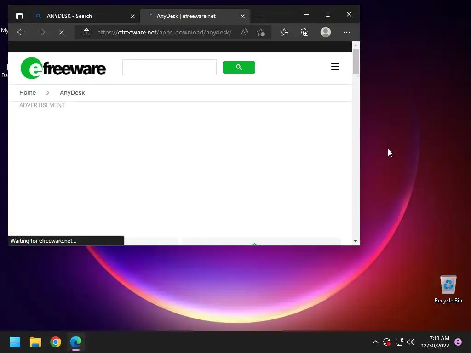The width and height of the screenshot is (471, 353).
Task: Go to Home breadcrumb link
Action: (x=28, y=93)
